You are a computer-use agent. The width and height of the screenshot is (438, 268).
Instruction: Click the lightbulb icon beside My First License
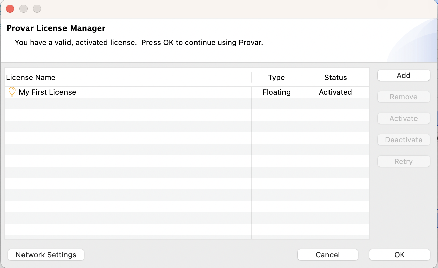[12, 92]
